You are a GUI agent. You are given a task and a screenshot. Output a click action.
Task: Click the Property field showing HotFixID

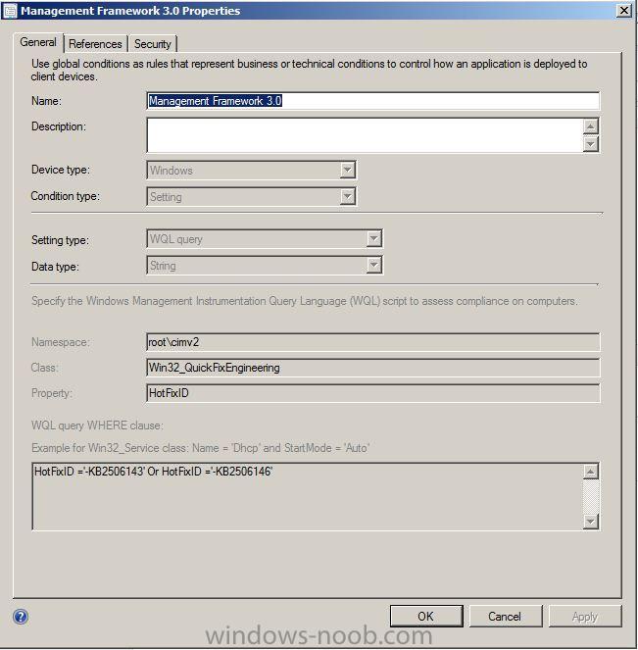click(372, 393)
